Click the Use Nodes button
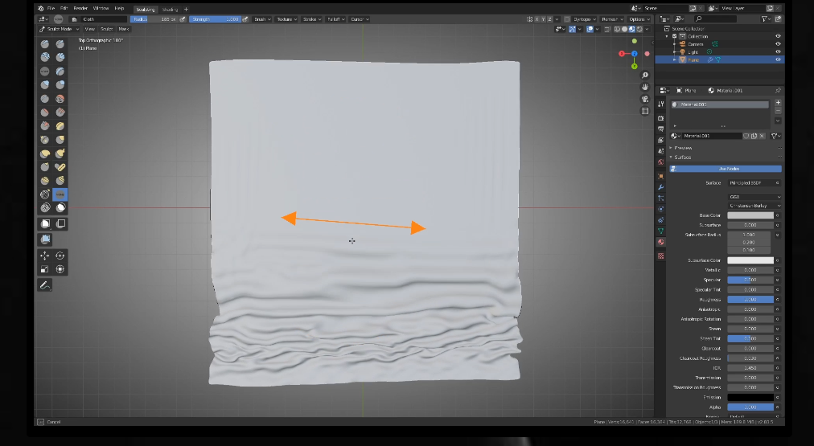814x446 pixels. pyautogui.click(x=728, y=169)
